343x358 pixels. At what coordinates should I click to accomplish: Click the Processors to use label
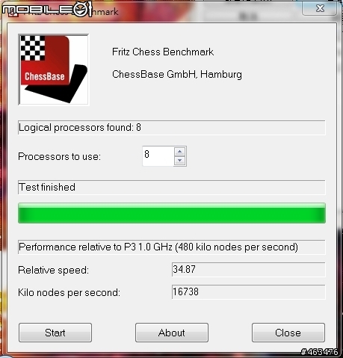tap(59, 157)
